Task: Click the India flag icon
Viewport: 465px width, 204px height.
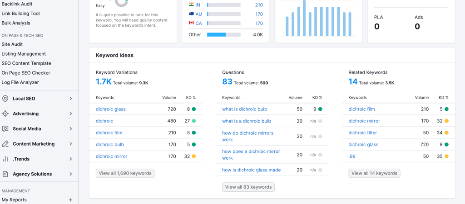Action: [191, 5]
